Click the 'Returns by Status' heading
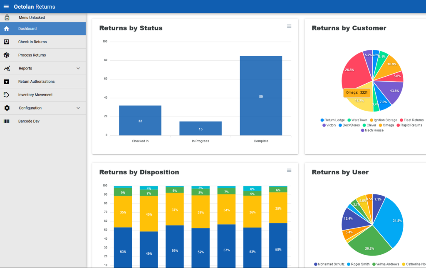This screenshot has height=268, width=426. click(131, 28)
